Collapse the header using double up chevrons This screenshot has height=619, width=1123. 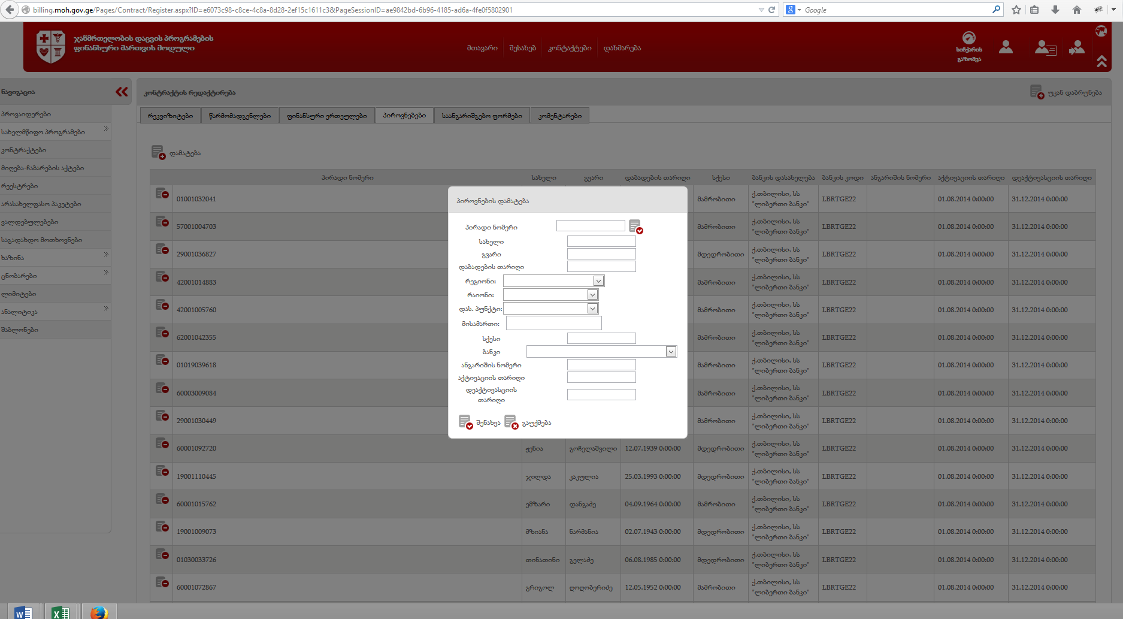coord(1101,61)
